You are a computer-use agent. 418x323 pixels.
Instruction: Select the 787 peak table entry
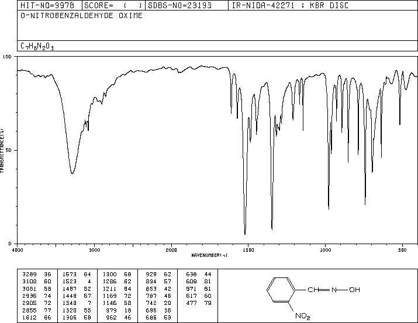click(158, 296)
